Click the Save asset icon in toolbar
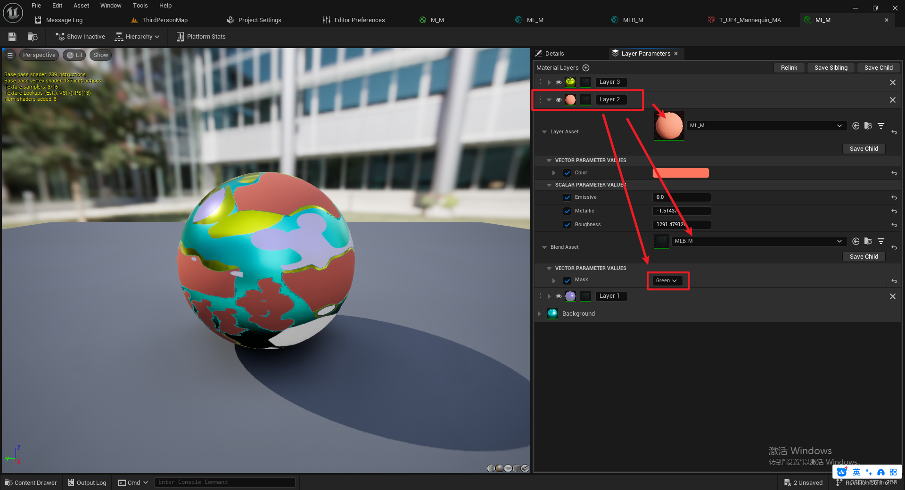905x490 pixels. [x=12, y=37]
